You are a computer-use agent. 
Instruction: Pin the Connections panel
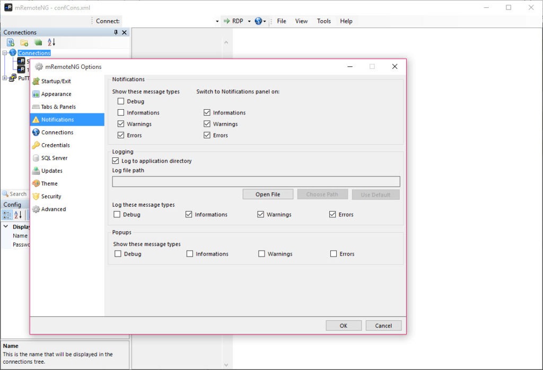(116, 32)
